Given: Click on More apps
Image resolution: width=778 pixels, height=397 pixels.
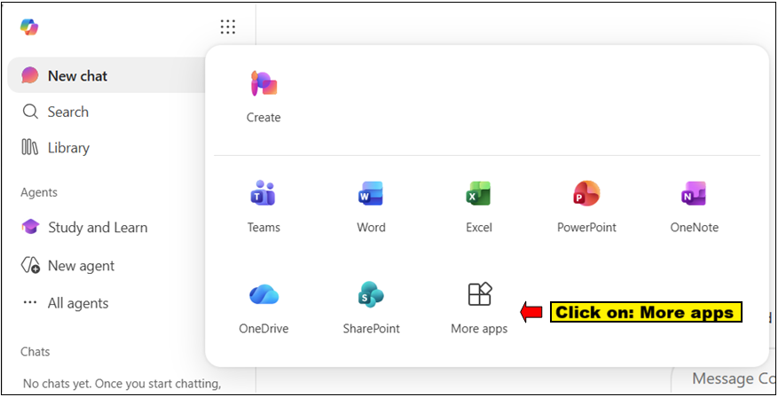Looking at the screenshot, I should coord(479,307).
